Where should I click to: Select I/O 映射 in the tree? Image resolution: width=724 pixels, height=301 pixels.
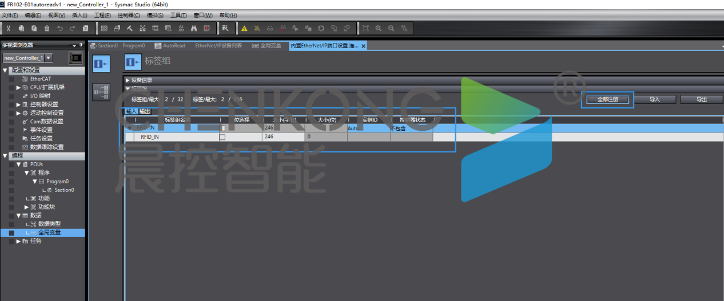click(x=39, y=96)
